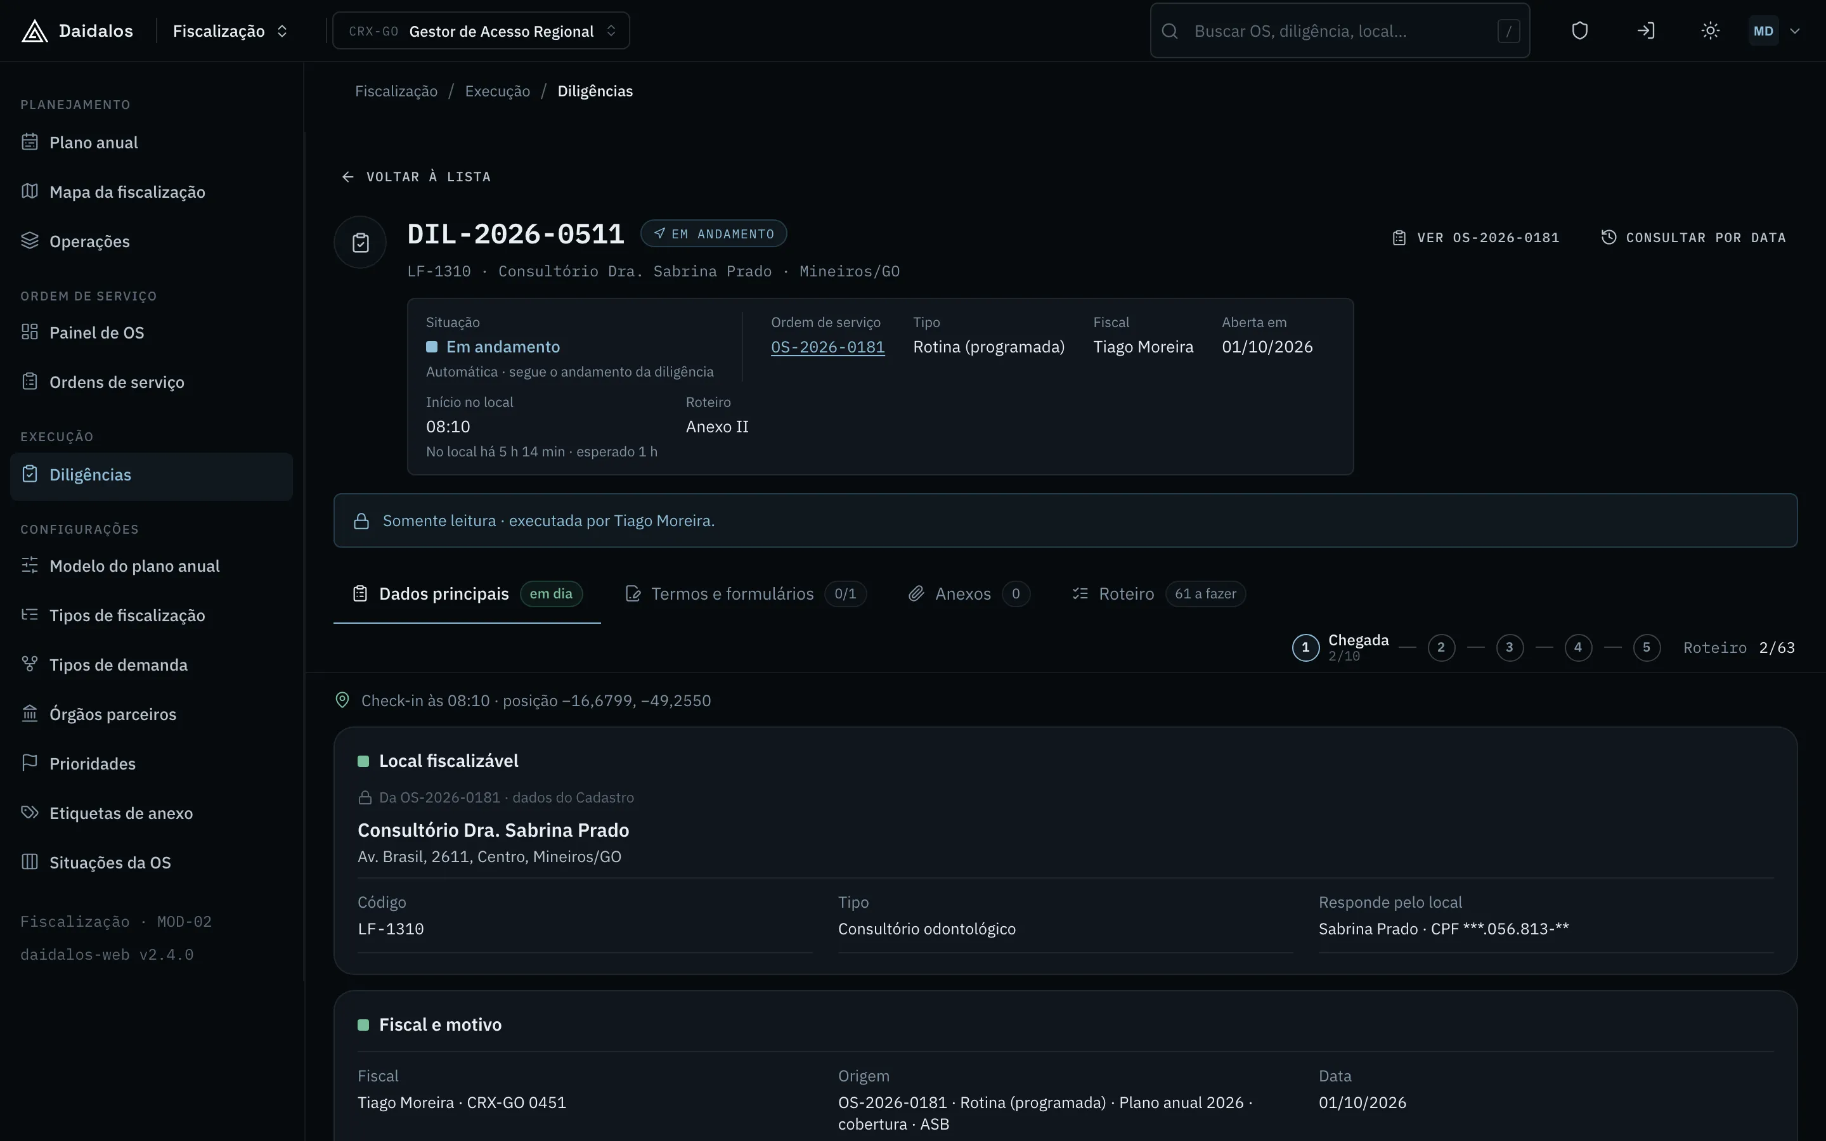Open the Fiscalização module switcher
The width and height of the screenshot is (1826, 1141).
[x=230, y=31]
